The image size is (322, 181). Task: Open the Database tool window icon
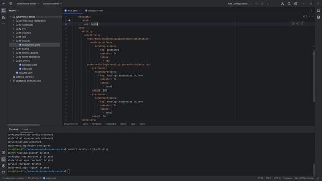[x=318, y=17]
